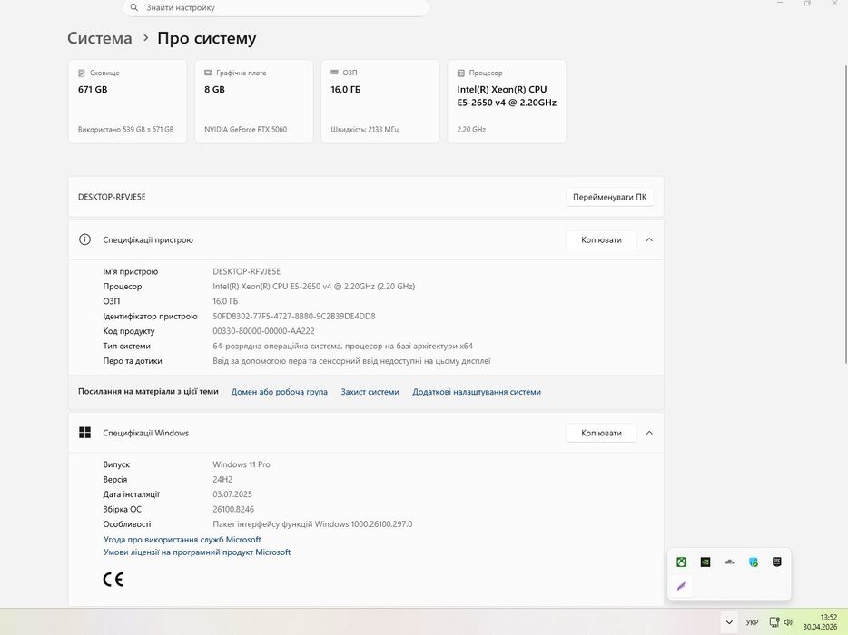
Task: Open the Сховище 671 GB card
Action: click(x=128, y=102)
